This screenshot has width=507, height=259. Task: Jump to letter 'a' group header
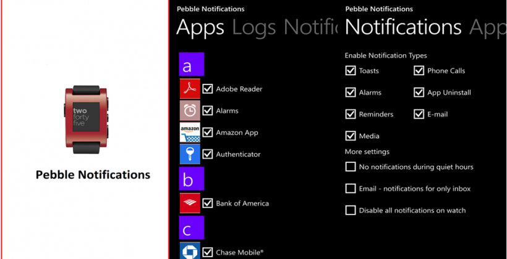(x=191, y=65)
